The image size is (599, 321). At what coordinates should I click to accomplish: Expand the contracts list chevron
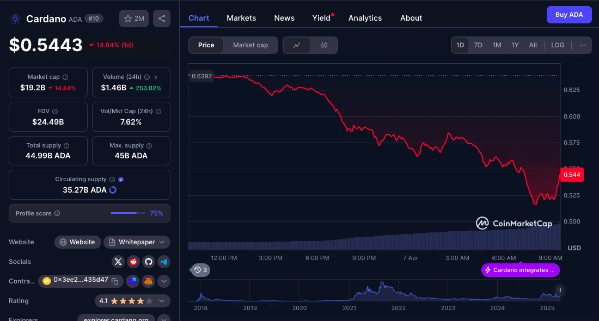pos(164,281)
